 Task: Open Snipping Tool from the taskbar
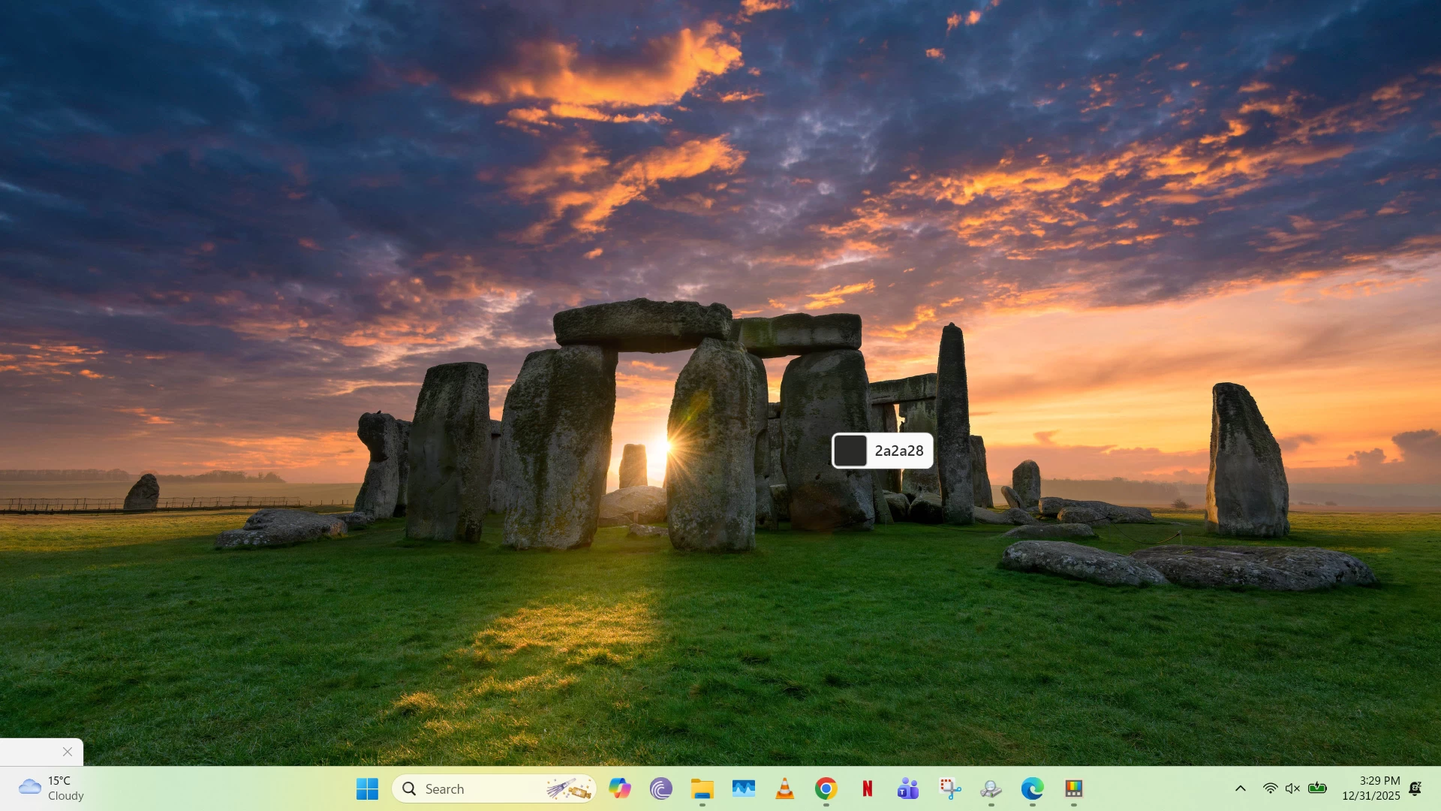950,788
